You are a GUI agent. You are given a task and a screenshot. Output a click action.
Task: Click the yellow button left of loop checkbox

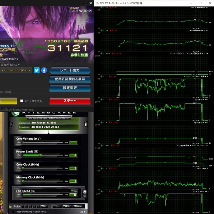click(x=9, y=101)
